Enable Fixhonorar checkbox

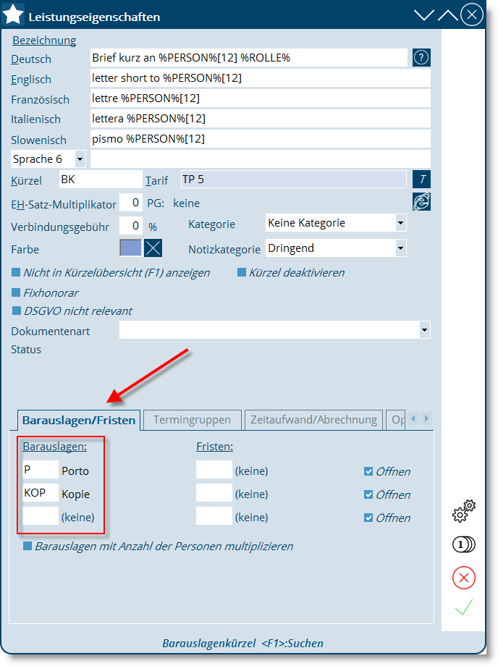click(17, 293)
